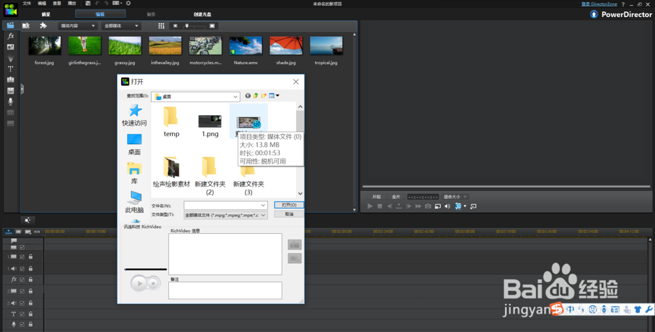
Task: Click the go up one level folder icon
Action: point(255,96)
